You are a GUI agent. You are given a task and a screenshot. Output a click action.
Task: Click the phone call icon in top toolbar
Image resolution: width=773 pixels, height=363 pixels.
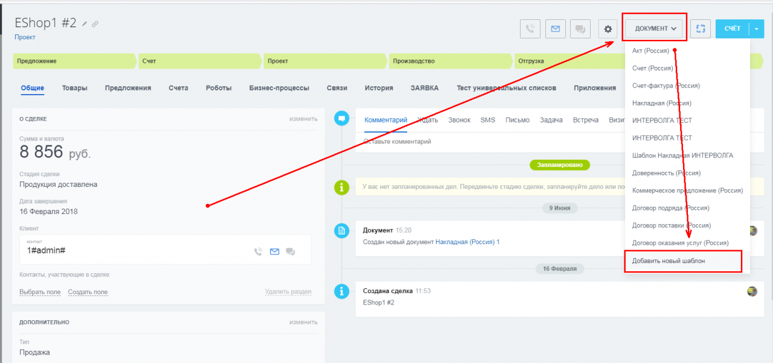click(530, 28)
